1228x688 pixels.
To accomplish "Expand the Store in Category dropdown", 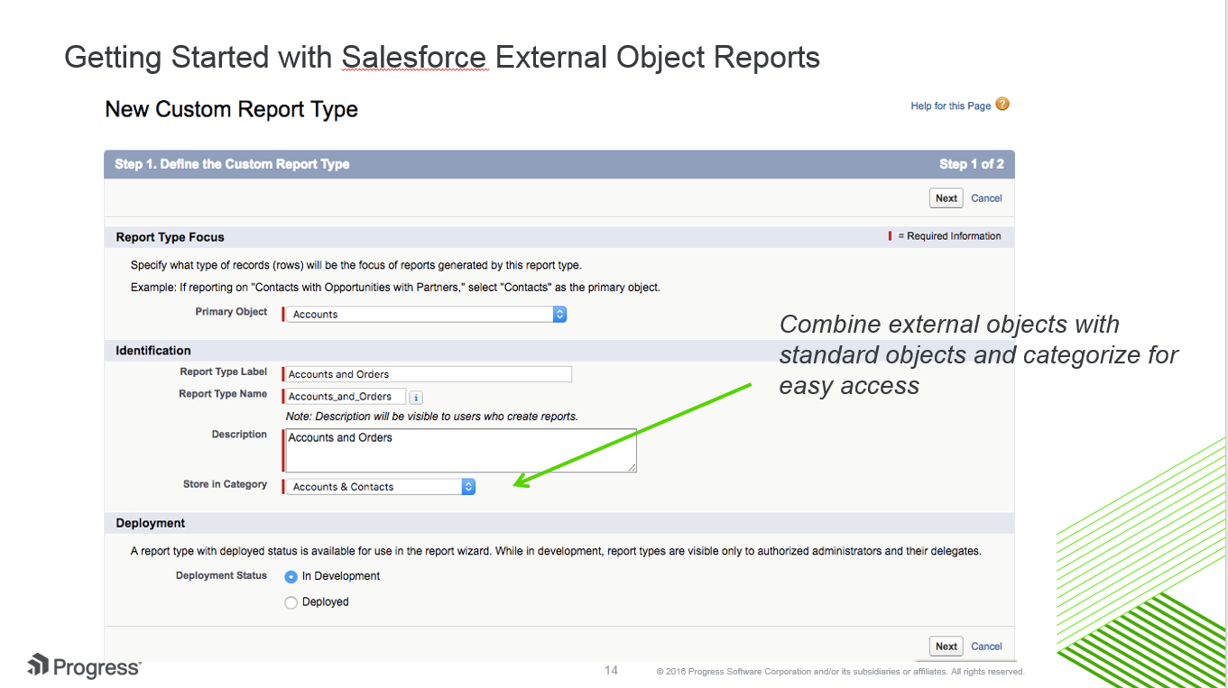I will click(381, 487).
